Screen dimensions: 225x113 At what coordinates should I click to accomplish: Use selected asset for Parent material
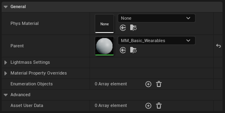[x=123, y=50]
